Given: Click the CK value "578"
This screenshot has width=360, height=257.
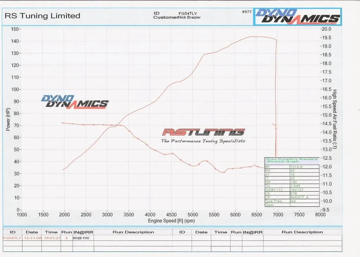Looking at the screenshot, I should (x=294, y=193).
